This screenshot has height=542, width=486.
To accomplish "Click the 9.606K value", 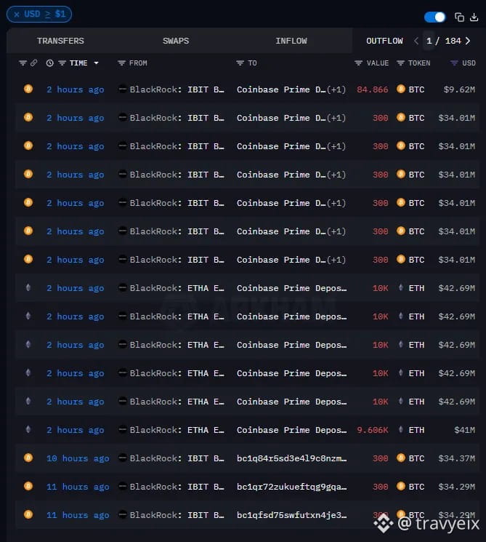I will pos(373,430).
